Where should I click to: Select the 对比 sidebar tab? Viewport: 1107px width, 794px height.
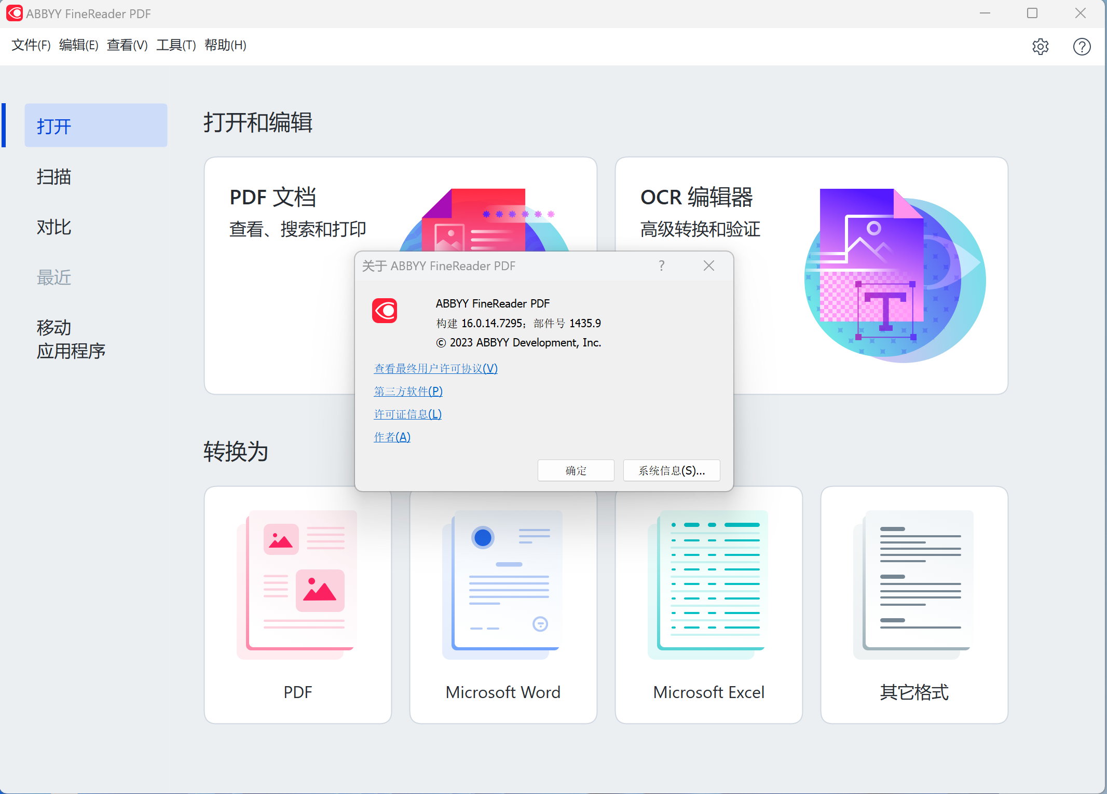coord(54,227)
